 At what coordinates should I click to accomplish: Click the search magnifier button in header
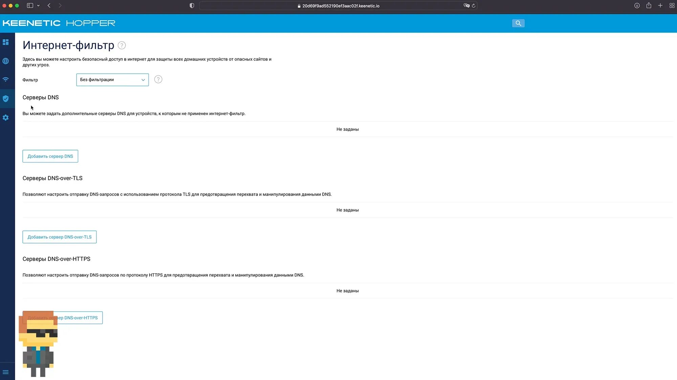(518, 23)
